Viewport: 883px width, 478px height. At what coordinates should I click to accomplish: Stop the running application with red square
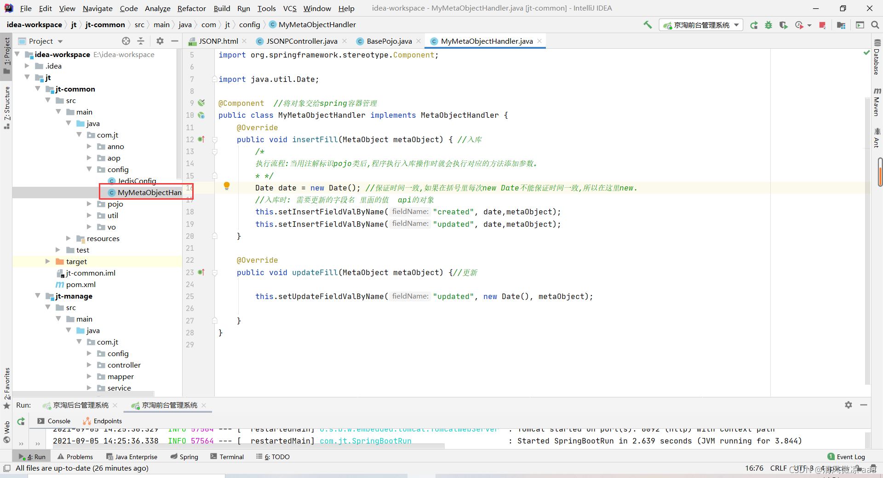(823, 25)
